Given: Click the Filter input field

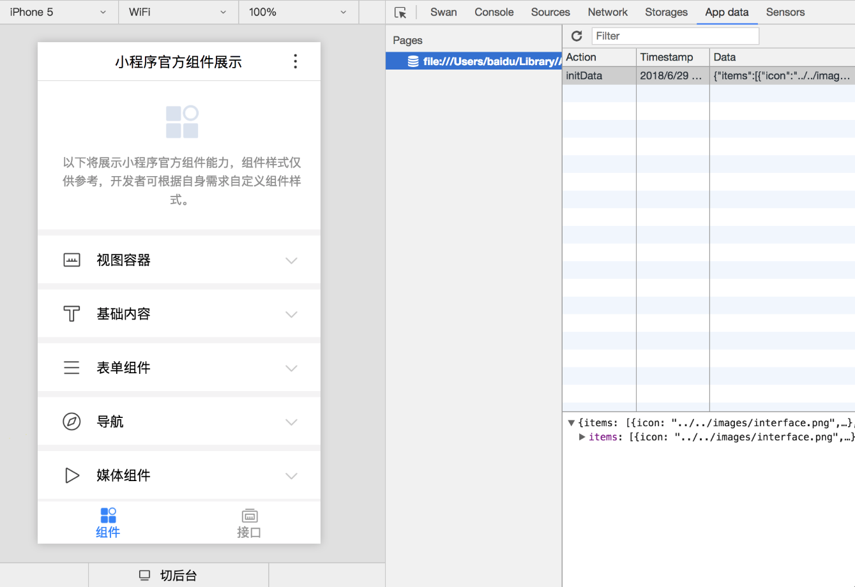Looking at the screenshot, I should [x=675, y=36].
